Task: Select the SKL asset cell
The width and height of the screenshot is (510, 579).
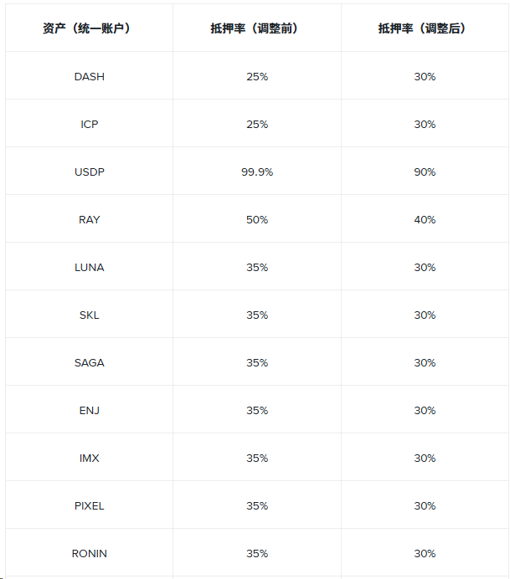Action: [90, 315]
